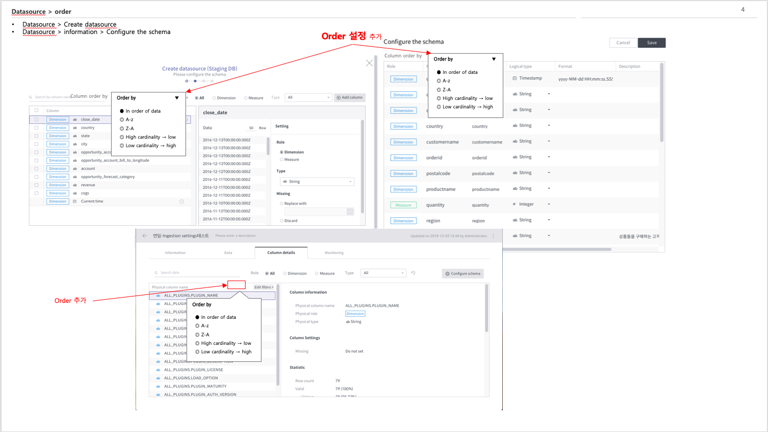Viewport: 768px width, 432px height.
Task: Open the String type dropdown in Setting panel
Action: tap(317, 182)
